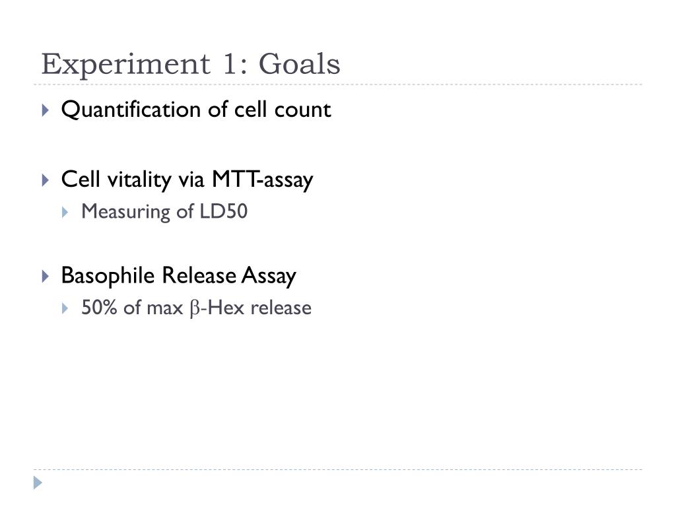The height and width of the screenshot is (507, 676).
Task: Click the word Basophile
Action: pyautogui.click(x=108, y=275)
